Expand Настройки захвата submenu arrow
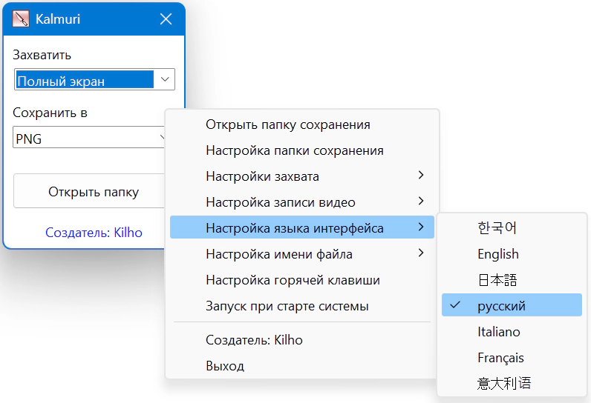Screen dimensions: 591x403 (x=421, y=176)
